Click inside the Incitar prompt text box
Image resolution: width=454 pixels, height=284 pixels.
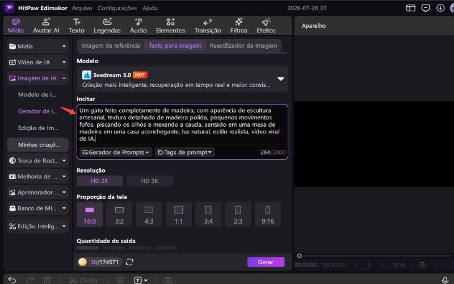(182, 124)
